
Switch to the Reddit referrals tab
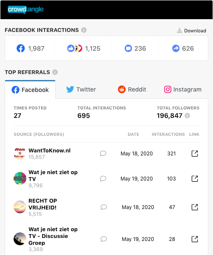click(132, 89)
